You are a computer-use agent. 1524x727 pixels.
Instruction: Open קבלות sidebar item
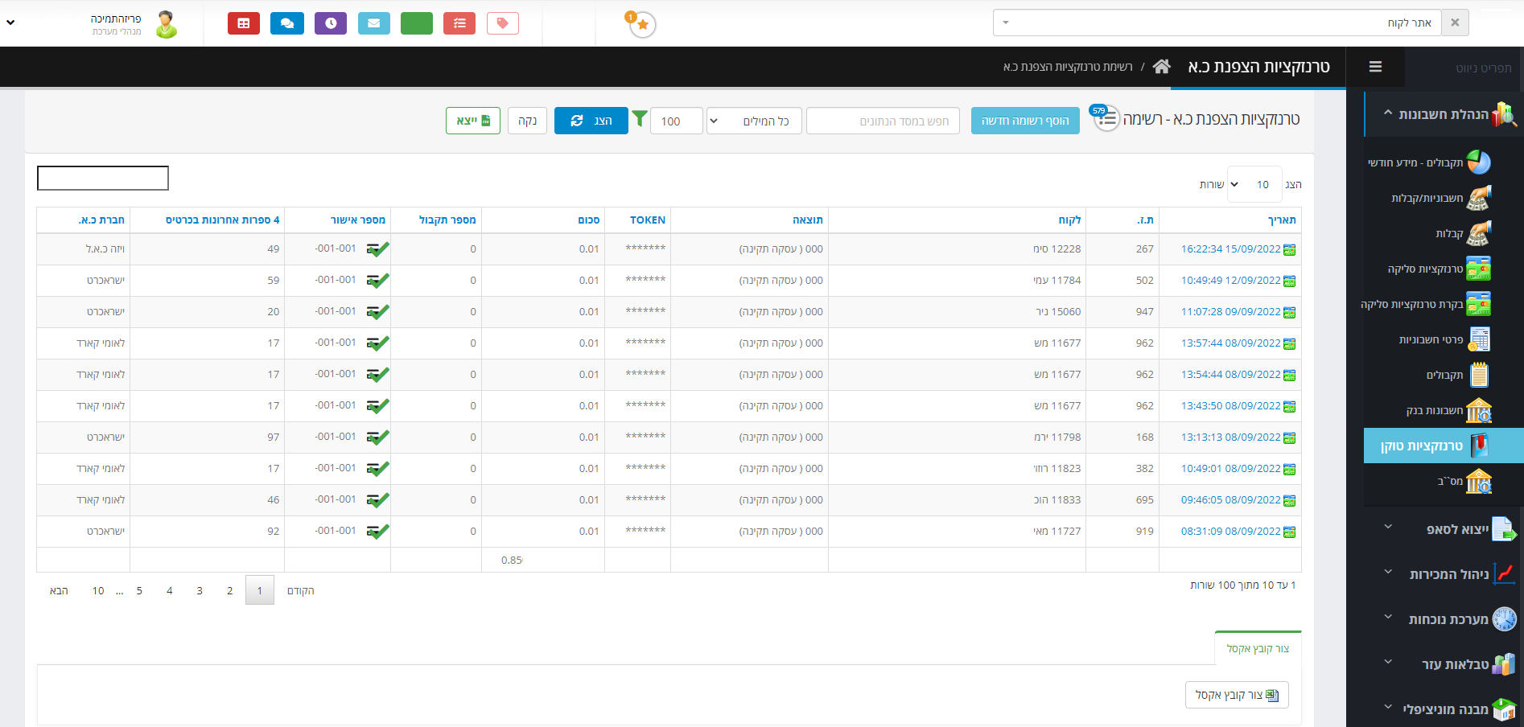pyautogui.click(x=1464, y=233)
